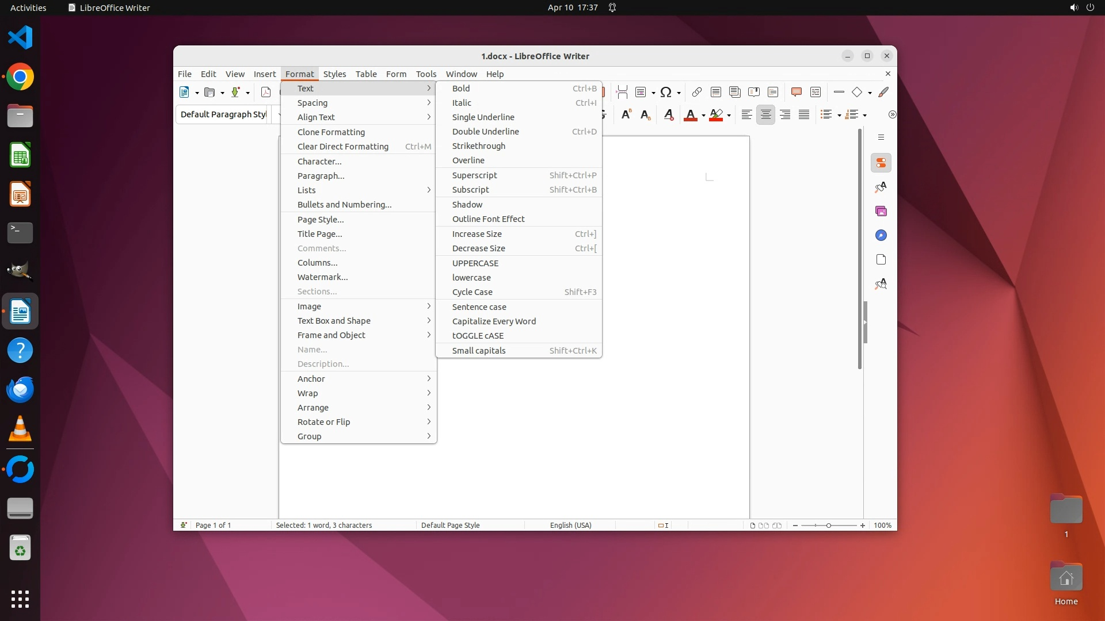Open the sidebar Gallery panel icon
The height and width of the screenshot is (621, 1105).
[881, 211]
